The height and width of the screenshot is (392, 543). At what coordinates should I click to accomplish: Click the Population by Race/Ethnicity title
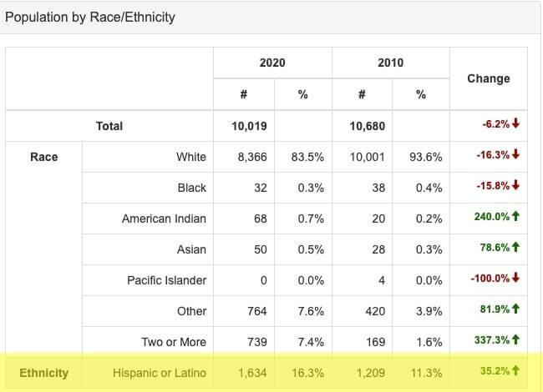coord(90,17)
